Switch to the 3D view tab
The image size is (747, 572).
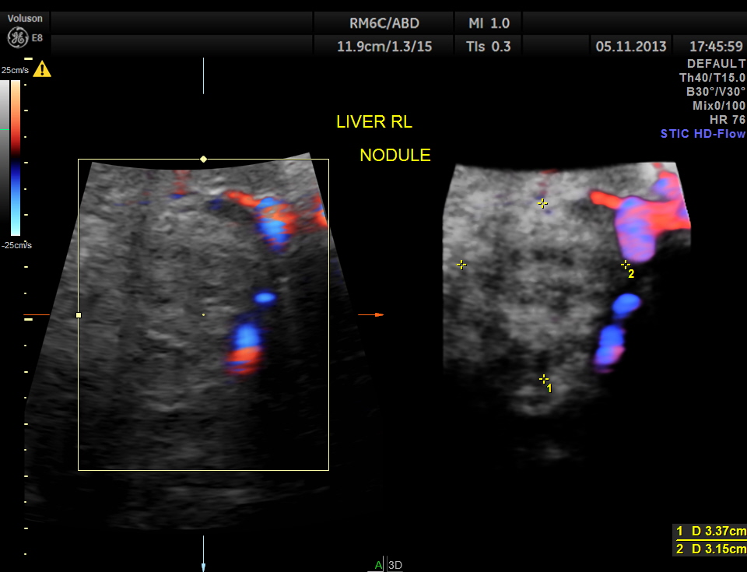click(395, 565)
